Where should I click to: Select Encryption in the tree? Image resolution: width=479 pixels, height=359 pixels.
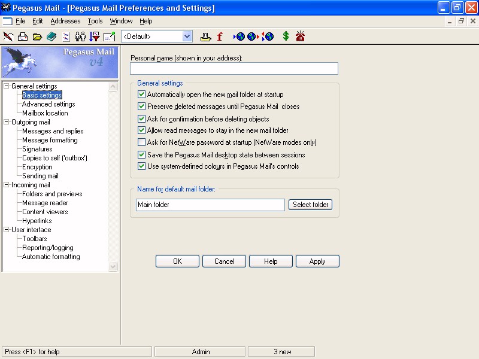pos(37,167)
